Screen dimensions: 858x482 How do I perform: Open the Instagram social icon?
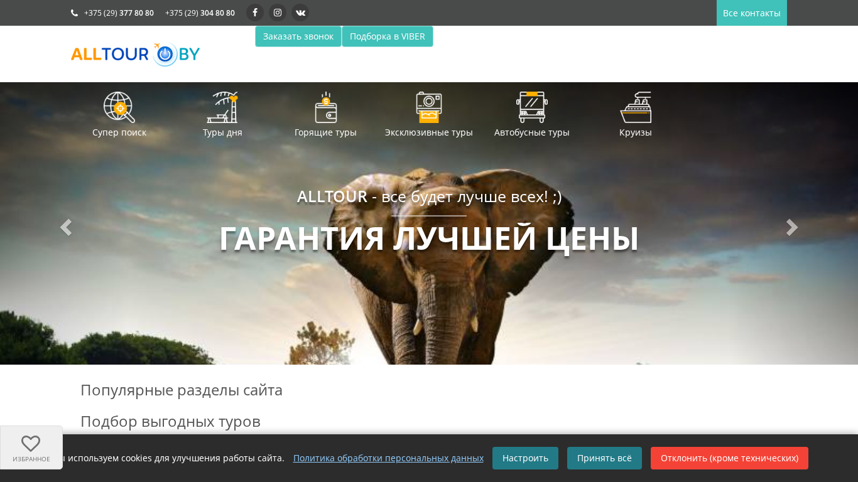pyautogui.click(x=278, y=13)
